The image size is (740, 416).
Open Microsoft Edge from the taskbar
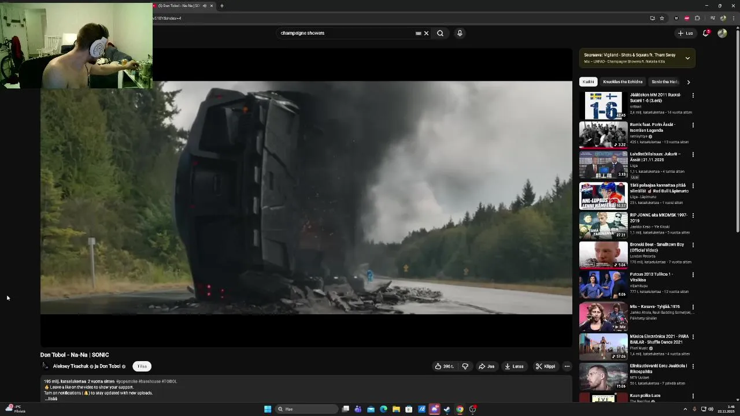(x=383, y=409)
